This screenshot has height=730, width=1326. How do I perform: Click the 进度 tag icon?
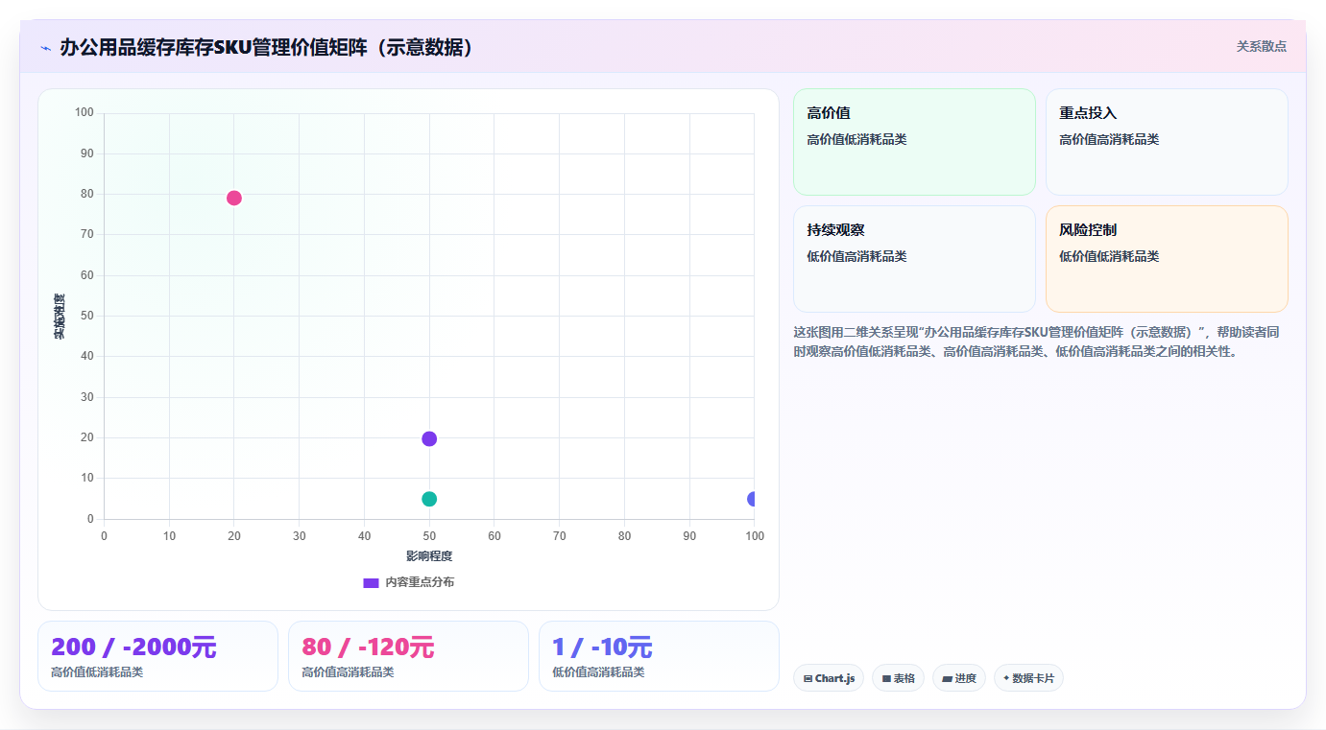947,679
